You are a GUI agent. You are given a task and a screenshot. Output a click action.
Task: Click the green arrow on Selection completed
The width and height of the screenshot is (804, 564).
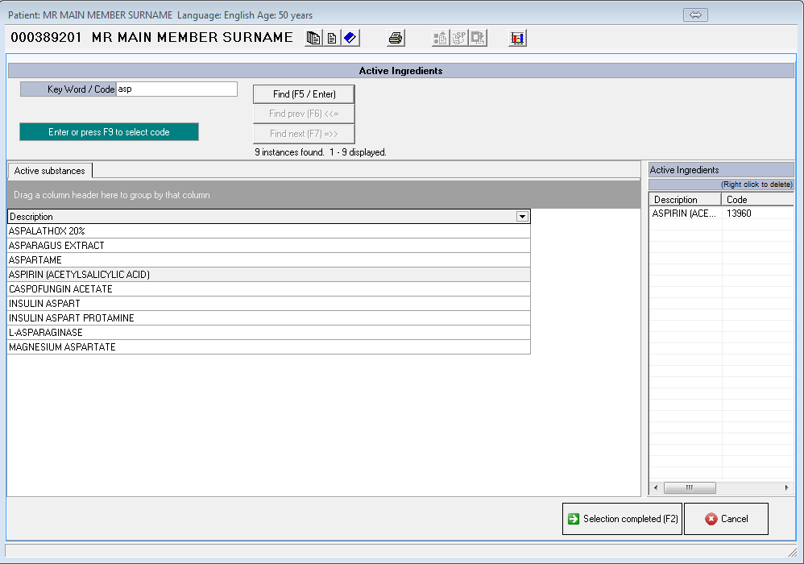573,519
